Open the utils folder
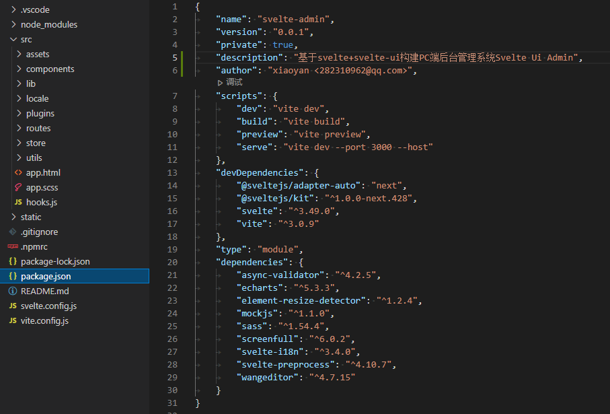 pyautogui.click(x=34, y=158)
